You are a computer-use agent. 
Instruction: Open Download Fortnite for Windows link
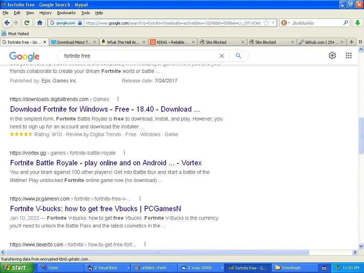[x=105, y=109]
